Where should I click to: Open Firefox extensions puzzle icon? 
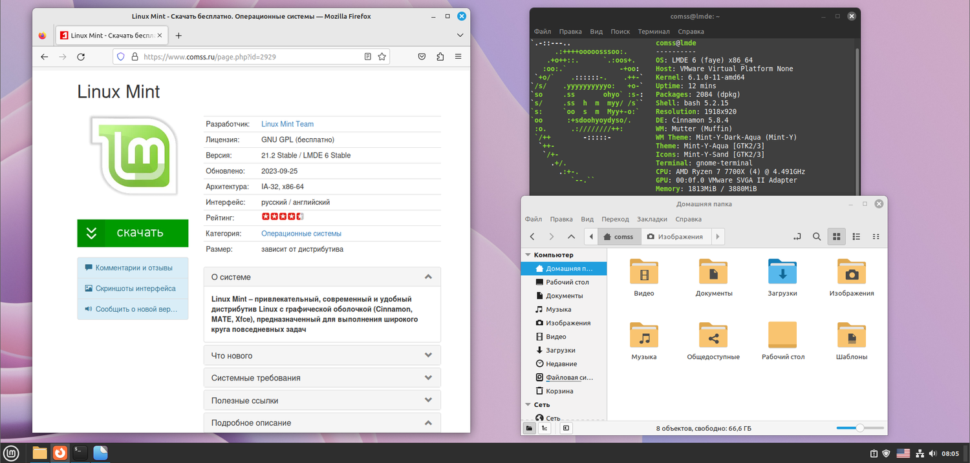coord(440,57)
